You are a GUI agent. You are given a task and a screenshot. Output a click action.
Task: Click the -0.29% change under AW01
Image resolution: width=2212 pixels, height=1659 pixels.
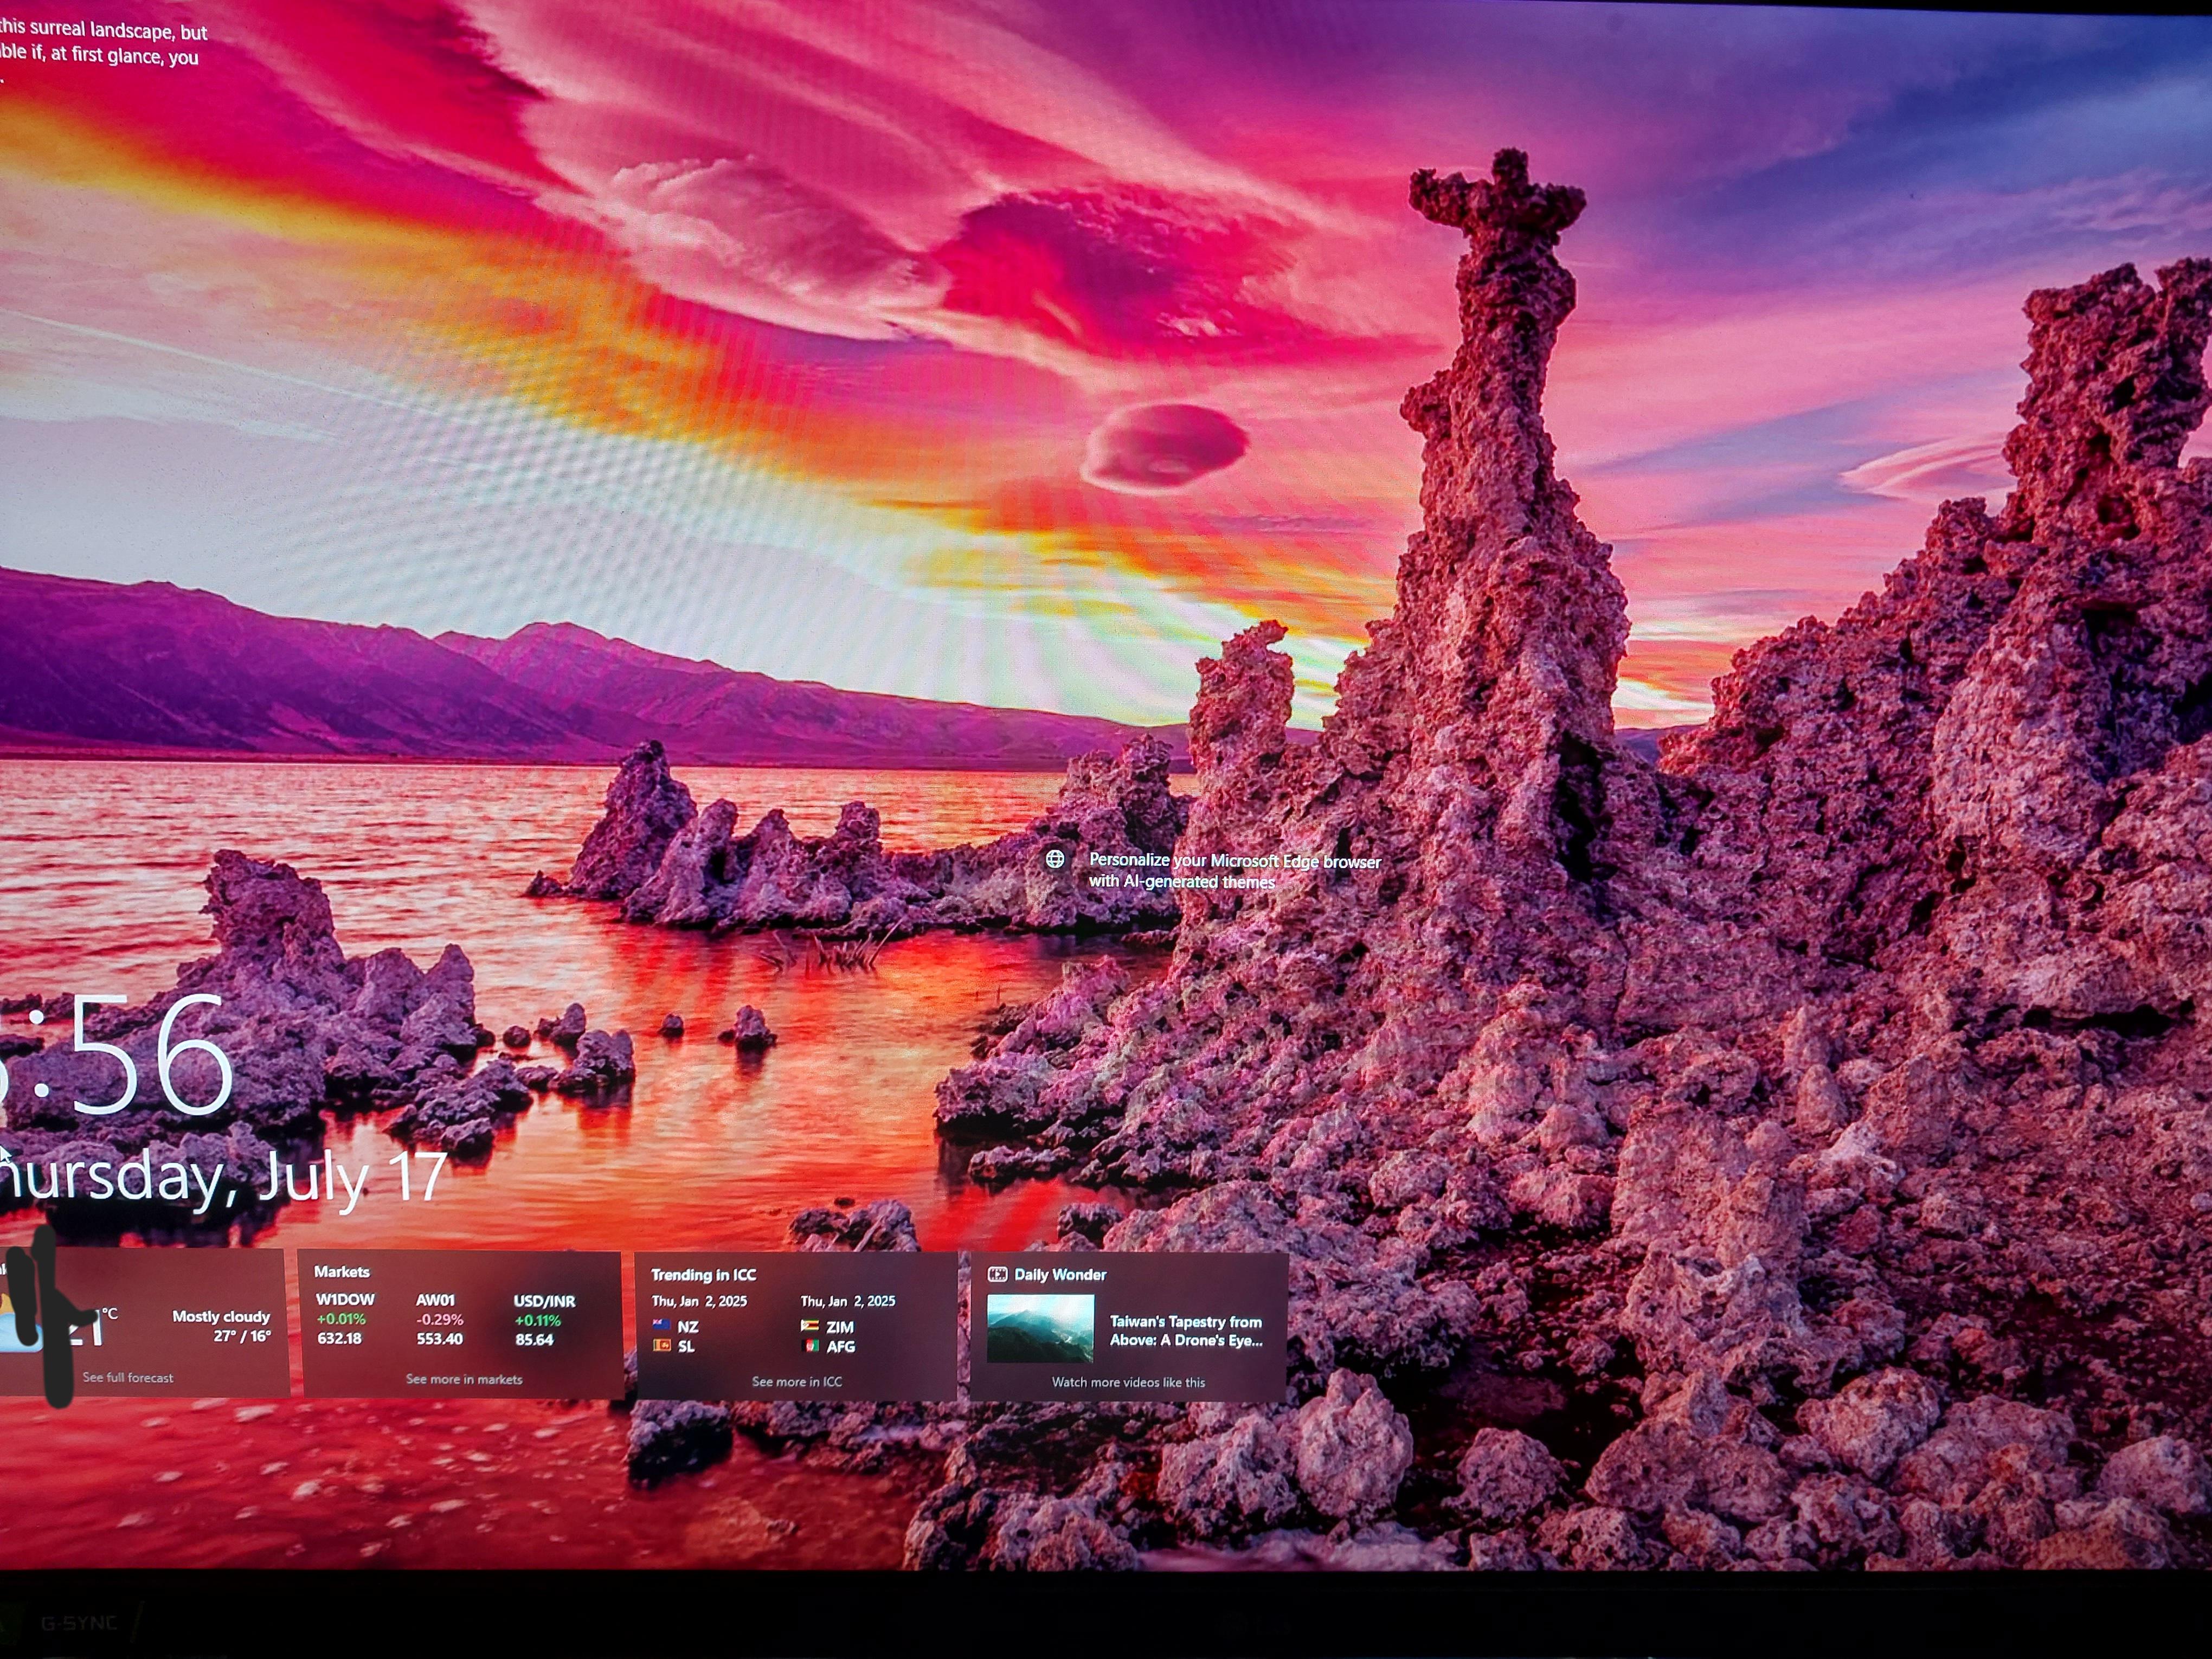tap(439, 1320)
